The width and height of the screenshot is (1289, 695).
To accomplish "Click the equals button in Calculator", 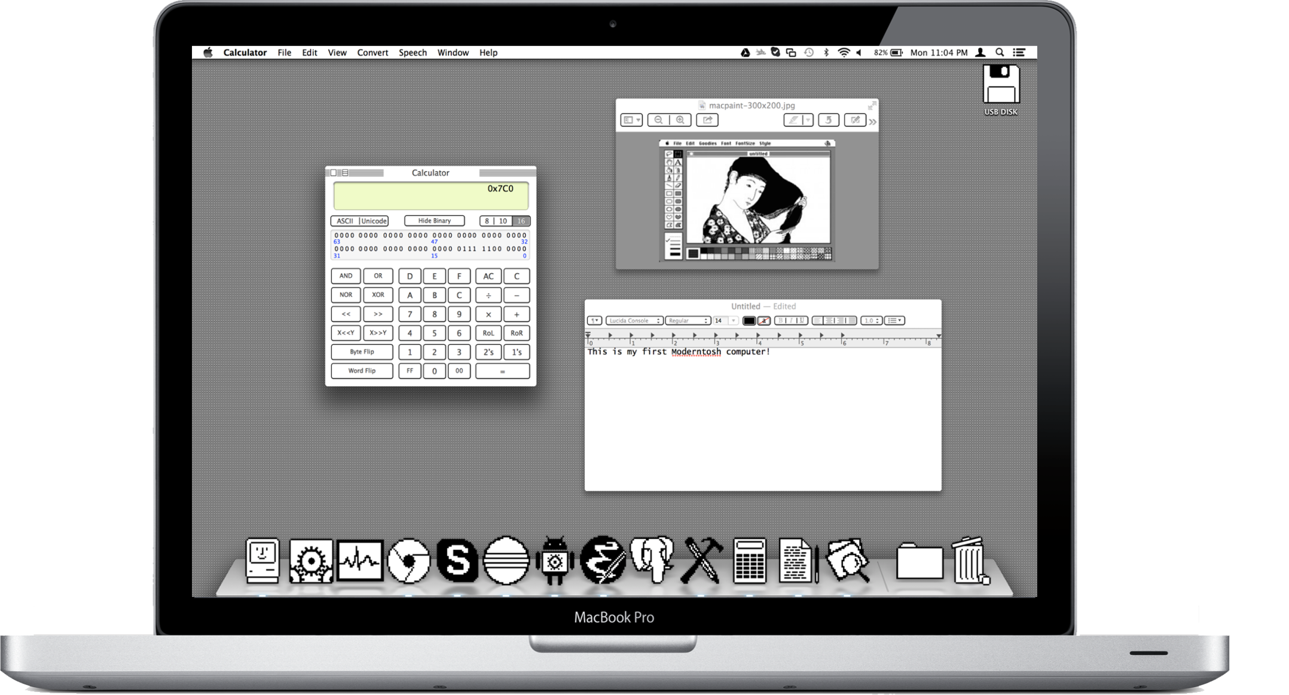I will pyautogui.click(x=502, y=371).
